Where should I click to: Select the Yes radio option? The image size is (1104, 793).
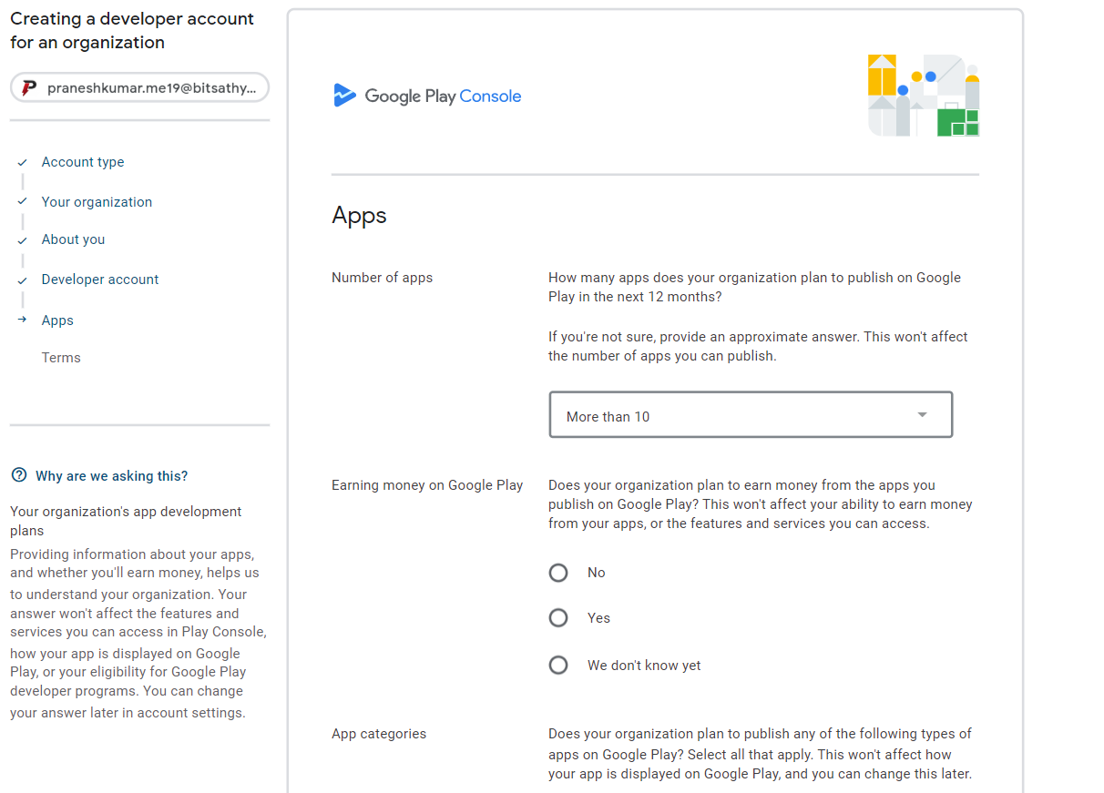coord(558,618)
